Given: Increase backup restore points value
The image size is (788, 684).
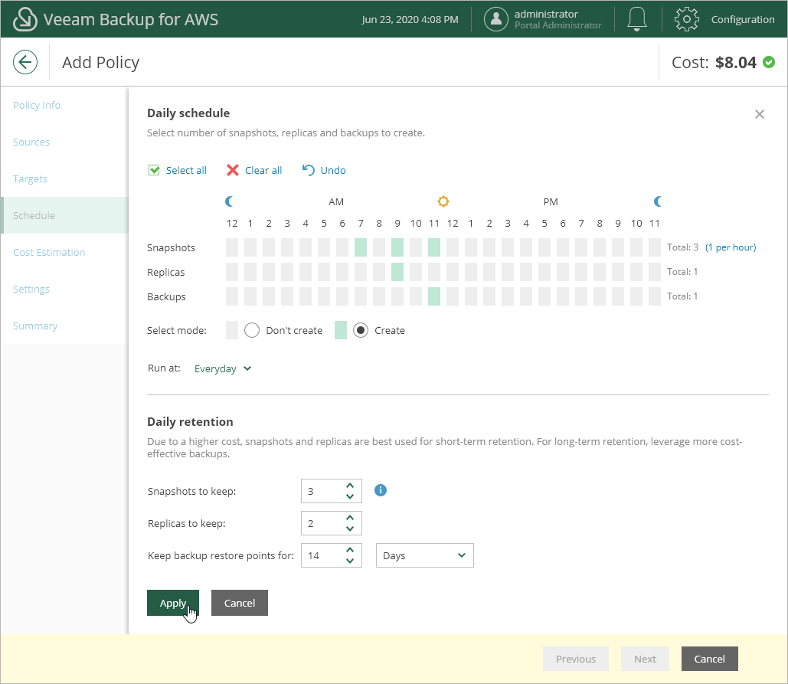Looking at the screenshot, I should point(350,550).
